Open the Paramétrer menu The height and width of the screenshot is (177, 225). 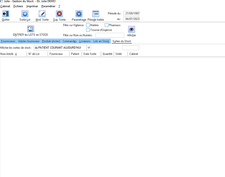coord(48,6)
